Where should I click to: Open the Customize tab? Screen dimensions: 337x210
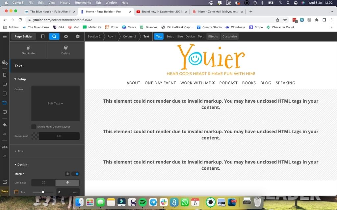point(229,36)
